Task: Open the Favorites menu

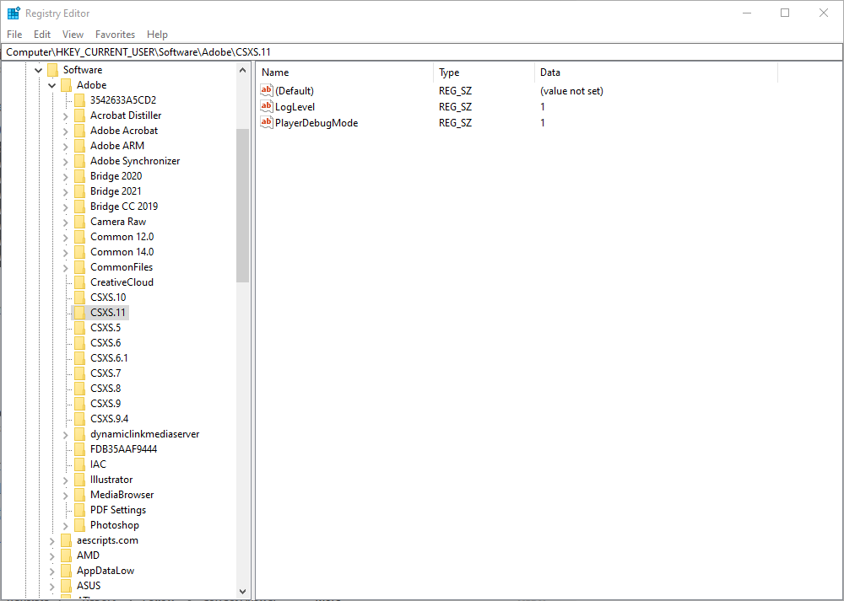Action: coord(115,35)
